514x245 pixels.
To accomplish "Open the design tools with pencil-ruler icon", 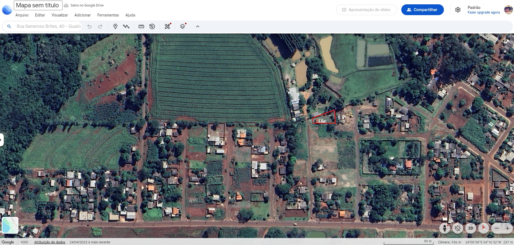I will click(x=167, y=26).
